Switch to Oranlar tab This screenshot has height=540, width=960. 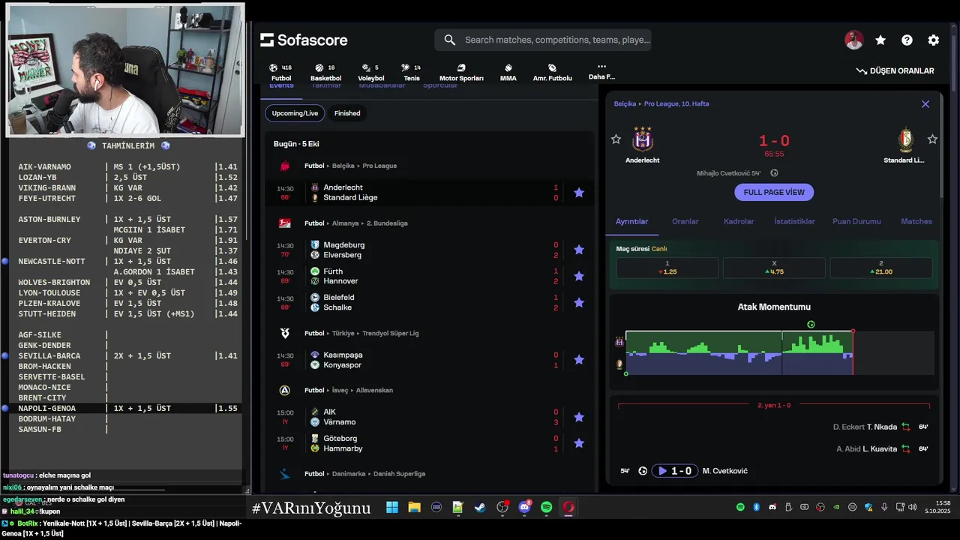685,221
